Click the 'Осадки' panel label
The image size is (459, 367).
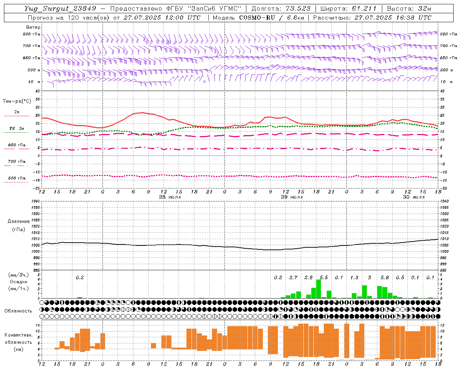(19, 282)
